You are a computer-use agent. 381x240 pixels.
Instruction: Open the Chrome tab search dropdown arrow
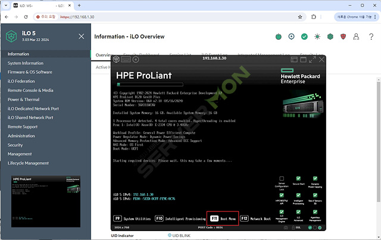coord(6,5)
